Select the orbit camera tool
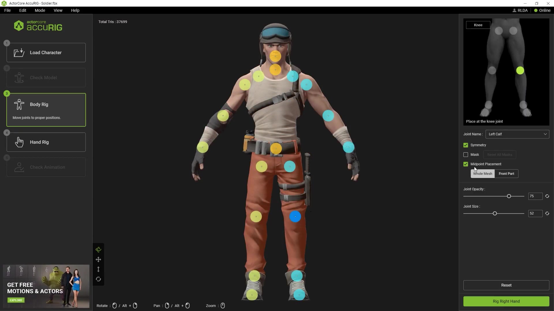This screenshot has width=554, height=311. pyautogui.click(x=98, y=249)
